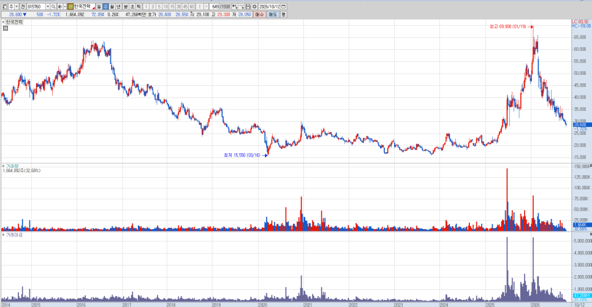Viewport: 592px width, 307px height.
Task: Click the '주' market type box
Action: 11,7
